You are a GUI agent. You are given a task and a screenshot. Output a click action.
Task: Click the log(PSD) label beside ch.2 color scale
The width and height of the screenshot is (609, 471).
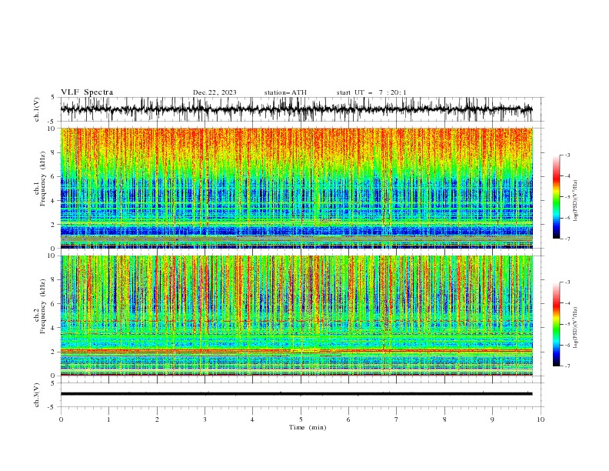point(575,328)
